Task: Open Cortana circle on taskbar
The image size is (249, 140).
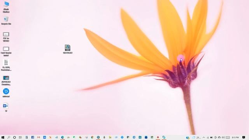Action: click(x=14, y=137)
